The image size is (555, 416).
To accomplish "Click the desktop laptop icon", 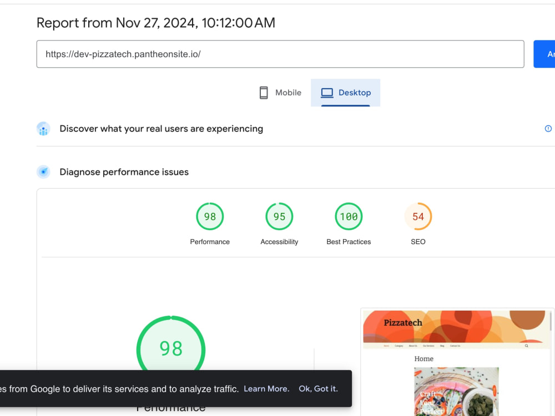I will (x=327, y=93).
